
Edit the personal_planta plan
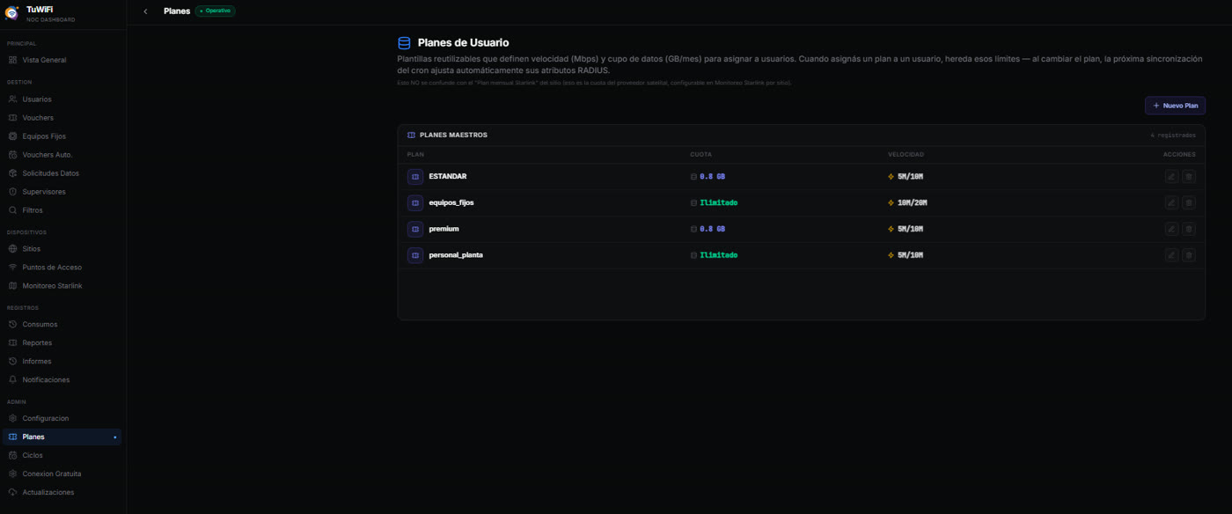1171,255
